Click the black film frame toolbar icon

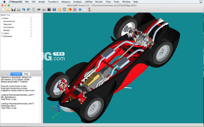pos(49,9)
